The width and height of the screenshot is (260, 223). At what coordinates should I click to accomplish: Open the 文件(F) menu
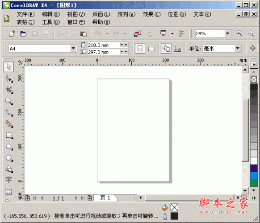25,14
